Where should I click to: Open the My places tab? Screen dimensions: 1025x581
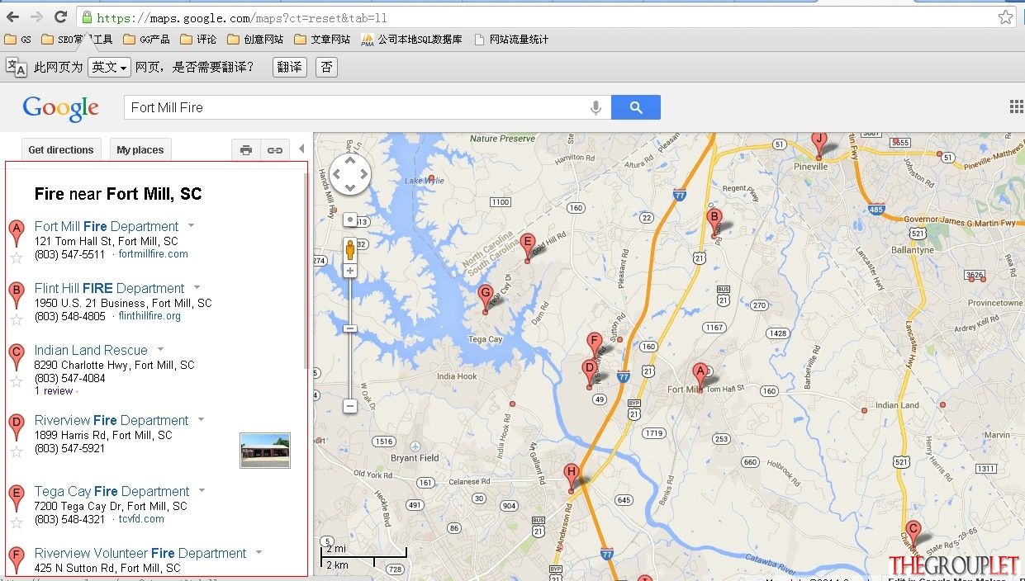coord(140,149)
